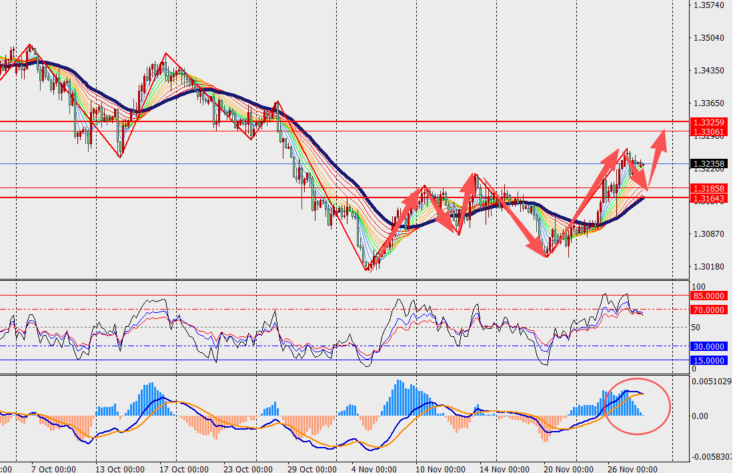Click the red 70.0000 oscillator level label
733x473 pixels.
tap(708, 310)
